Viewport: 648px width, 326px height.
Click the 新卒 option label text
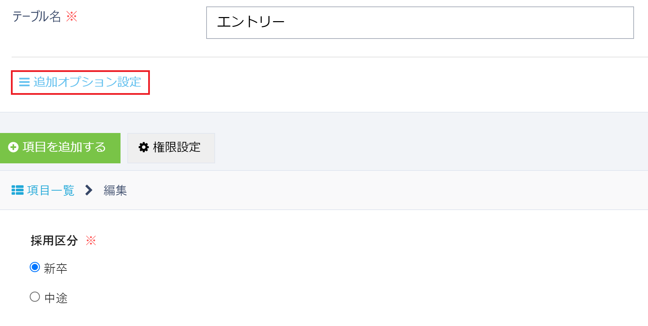(56, 268)
